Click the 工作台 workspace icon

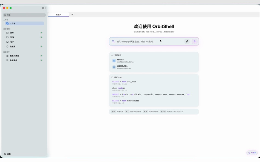[x=7, y=23]
